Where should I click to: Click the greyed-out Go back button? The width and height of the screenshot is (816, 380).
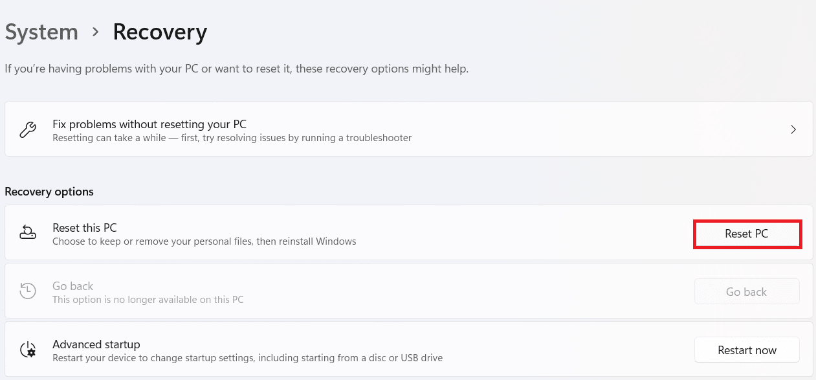746,292
